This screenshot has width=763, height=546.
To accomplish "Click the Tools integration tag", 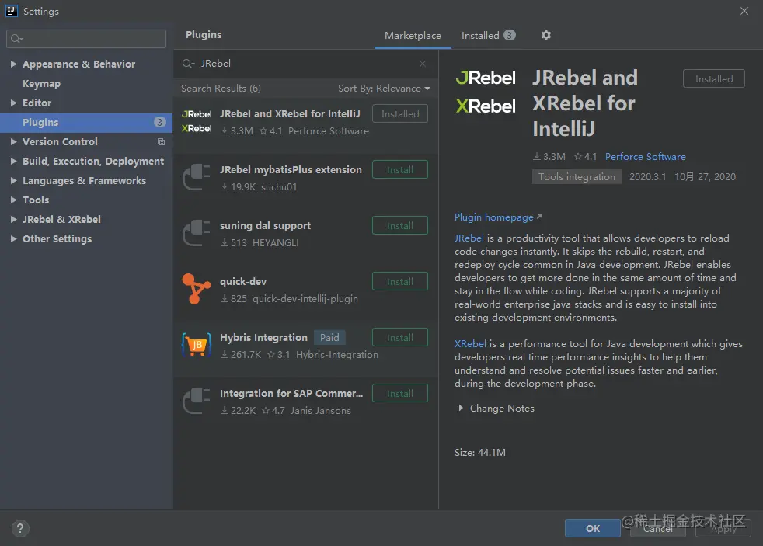I will pos(577,177).
